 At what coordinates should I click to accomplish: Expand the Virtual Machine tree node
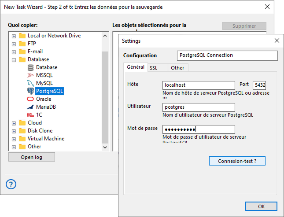(14, 139)
